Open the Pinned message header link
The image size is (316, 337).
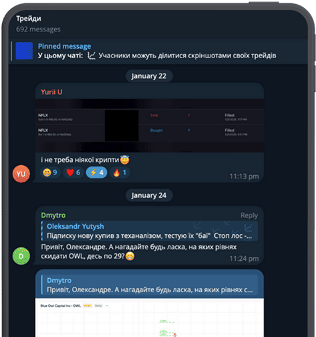pos(64,46)
